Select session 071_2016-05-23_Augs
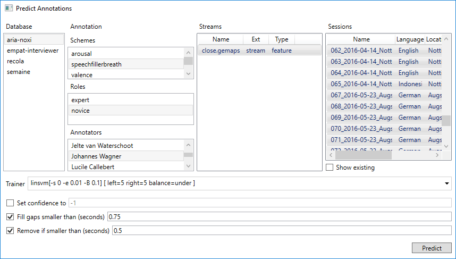Screen dimensions: 456x259 tap(384, 140)
